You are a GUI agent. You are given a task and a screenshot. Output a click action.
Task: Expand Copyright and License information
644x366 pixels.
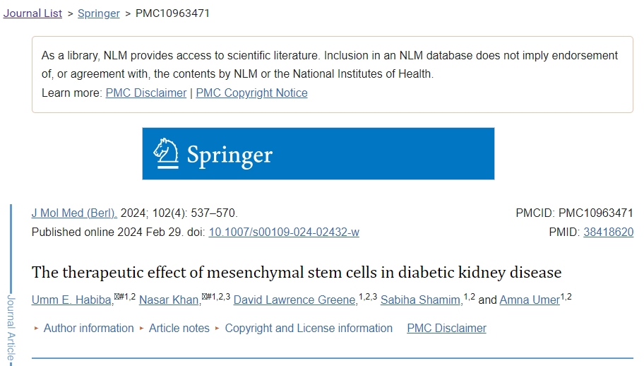click(309, 328)
